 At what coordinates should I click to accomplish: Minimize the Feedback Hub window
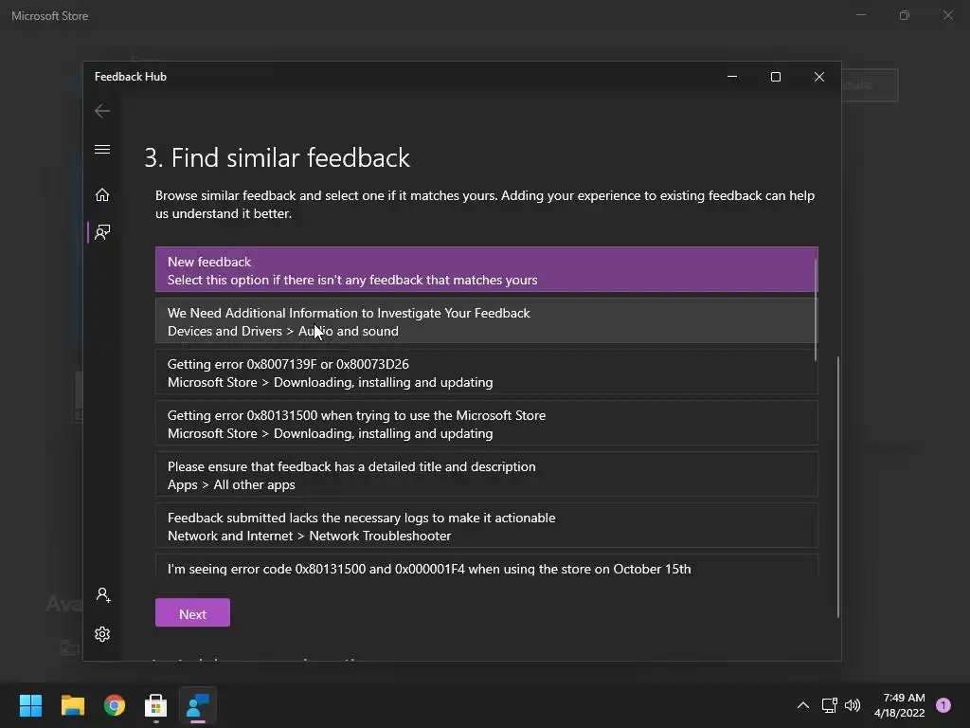coord(732,77)
